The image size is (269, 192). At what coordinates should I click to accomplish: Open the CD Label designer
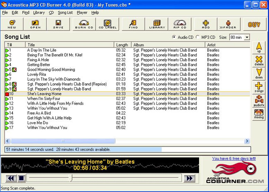coord(107,24)
